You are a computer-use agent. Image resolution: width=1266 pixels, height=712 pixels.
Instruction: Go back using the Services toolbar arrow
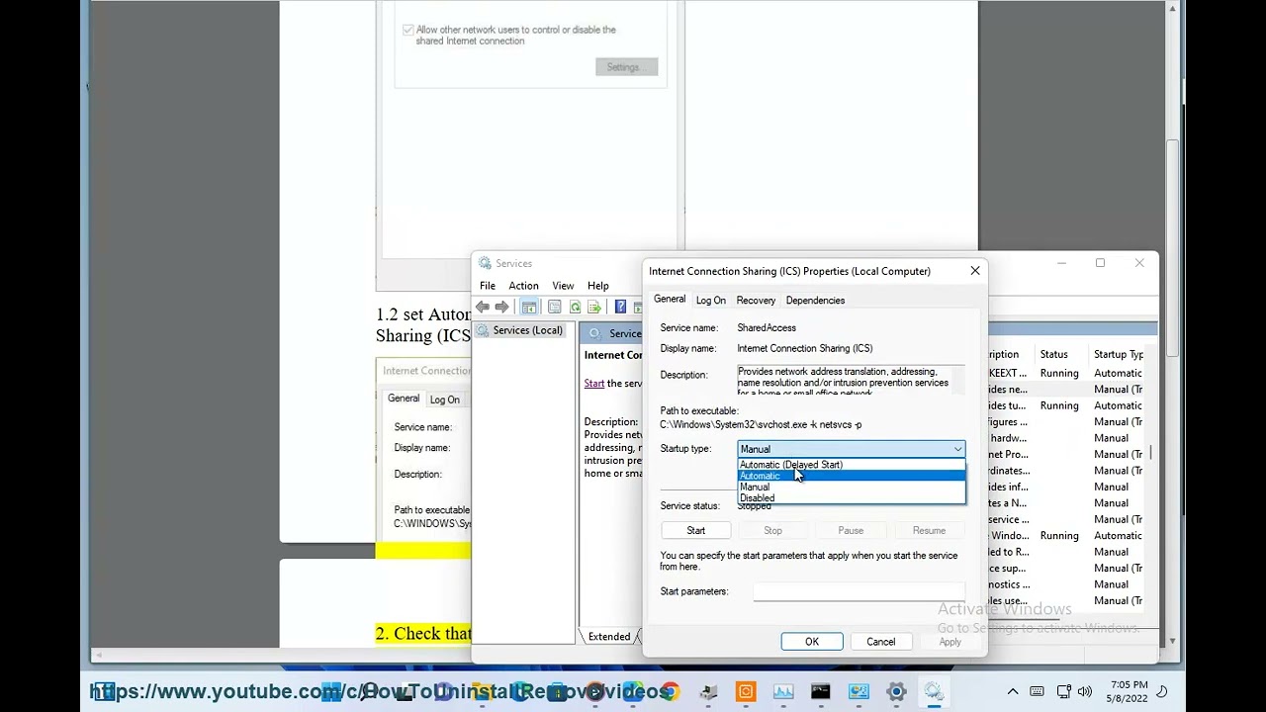[x=483, y=308]
